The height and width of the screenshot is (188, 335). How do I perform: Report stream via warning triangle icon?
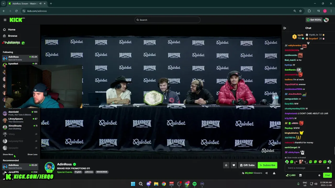(x=274, y=173)
